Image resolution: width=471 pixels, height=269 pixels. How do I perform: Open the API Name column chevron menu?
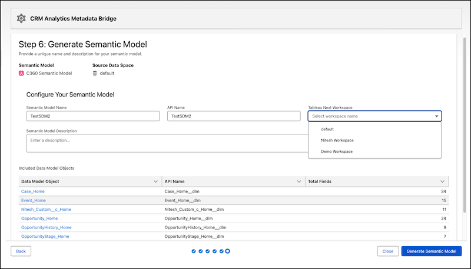[x=299, y=181]
